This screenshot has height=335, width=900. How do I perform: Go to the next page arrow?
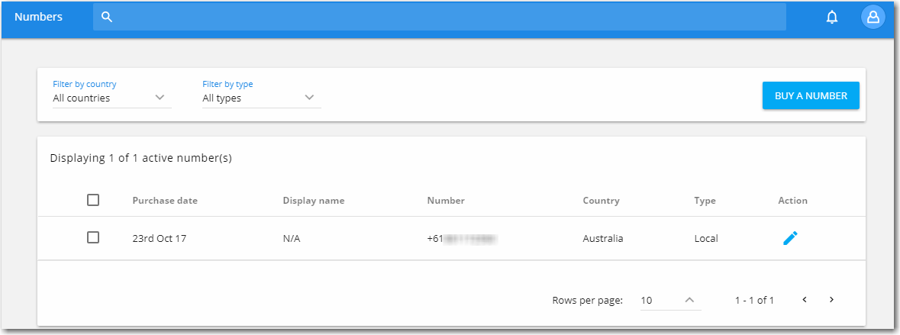[x=831, y=299]
